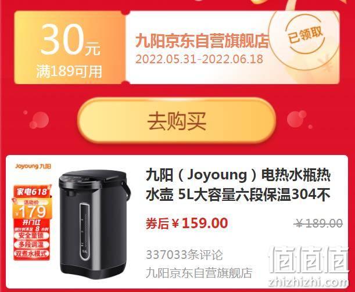Click 九阳京东自营旗舰店 store name under reviews

tap(199, 272)
